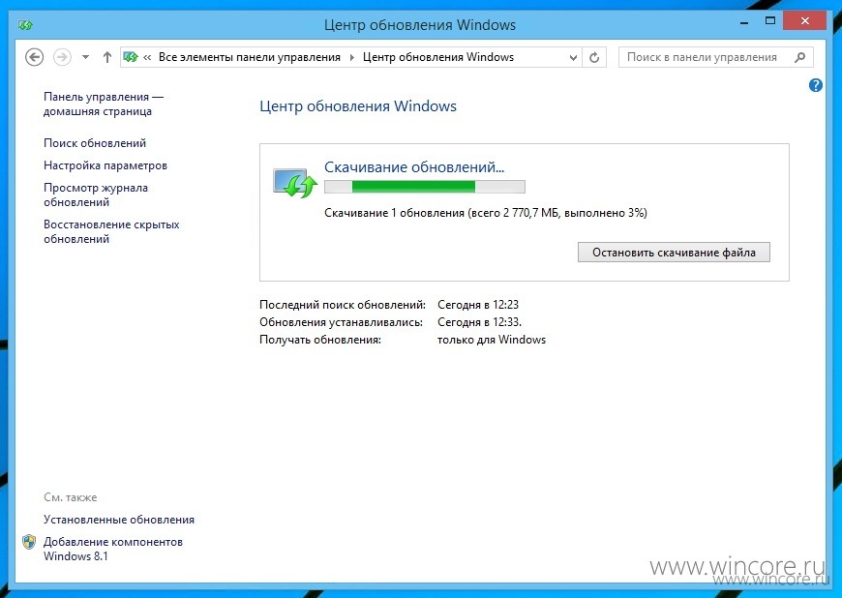Click the text 'Скачивание 1 обновления (всего 2 770,7 МБ'
Viewport: 842px width, 598px height.
pos(441,213)
